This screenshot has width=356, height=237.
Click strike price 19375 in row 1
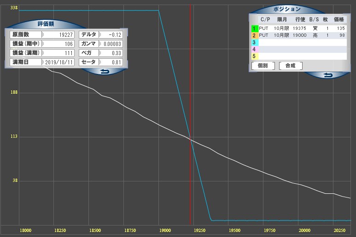point(299,28)
